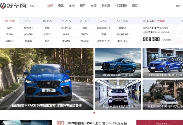This screenshot has width=183, height=125.
Task: Open the 2020款捷豹I-PACE上市 article link
Action: point(97,123)
